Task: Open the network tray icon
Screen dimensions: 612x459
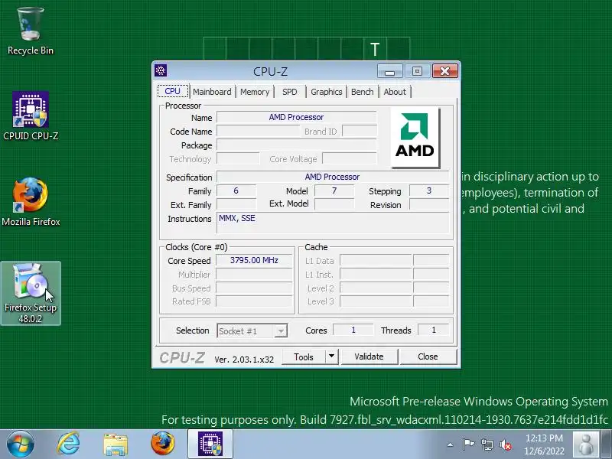Action: 487,444
